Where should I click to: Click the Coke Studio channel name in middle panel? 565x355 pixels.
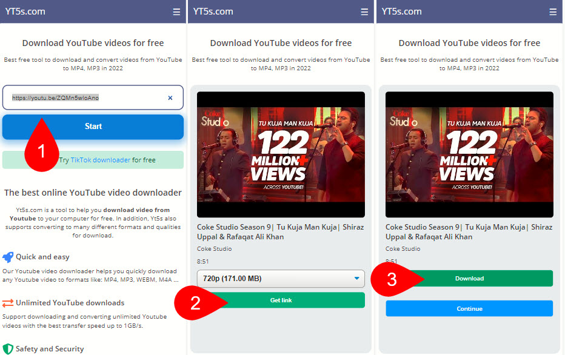click(x=215, y=249)
